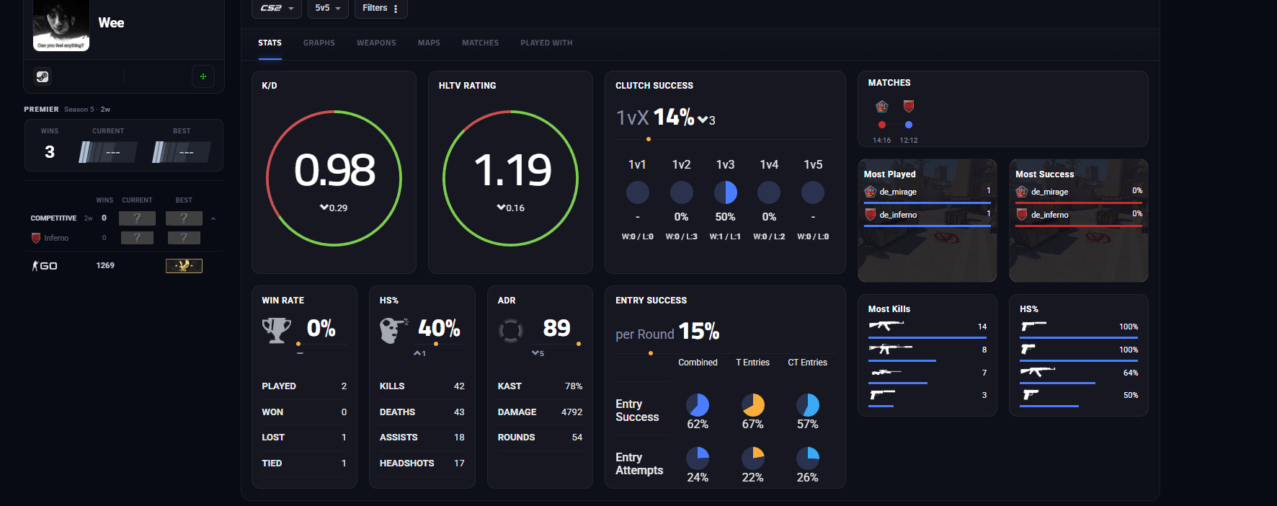The height and width of the screenshot is (506, 1277).
Task: Click the trophy icon in Win Rate
Action: point(276,330)
